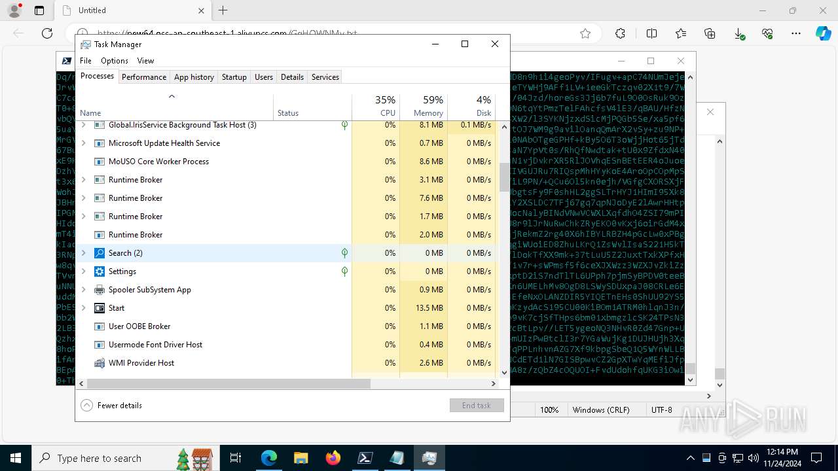Click the leaf status icon for Global.IrisService
Image resolution: width=838 pixels, height=471 pixels.
(x=344, y=125)
